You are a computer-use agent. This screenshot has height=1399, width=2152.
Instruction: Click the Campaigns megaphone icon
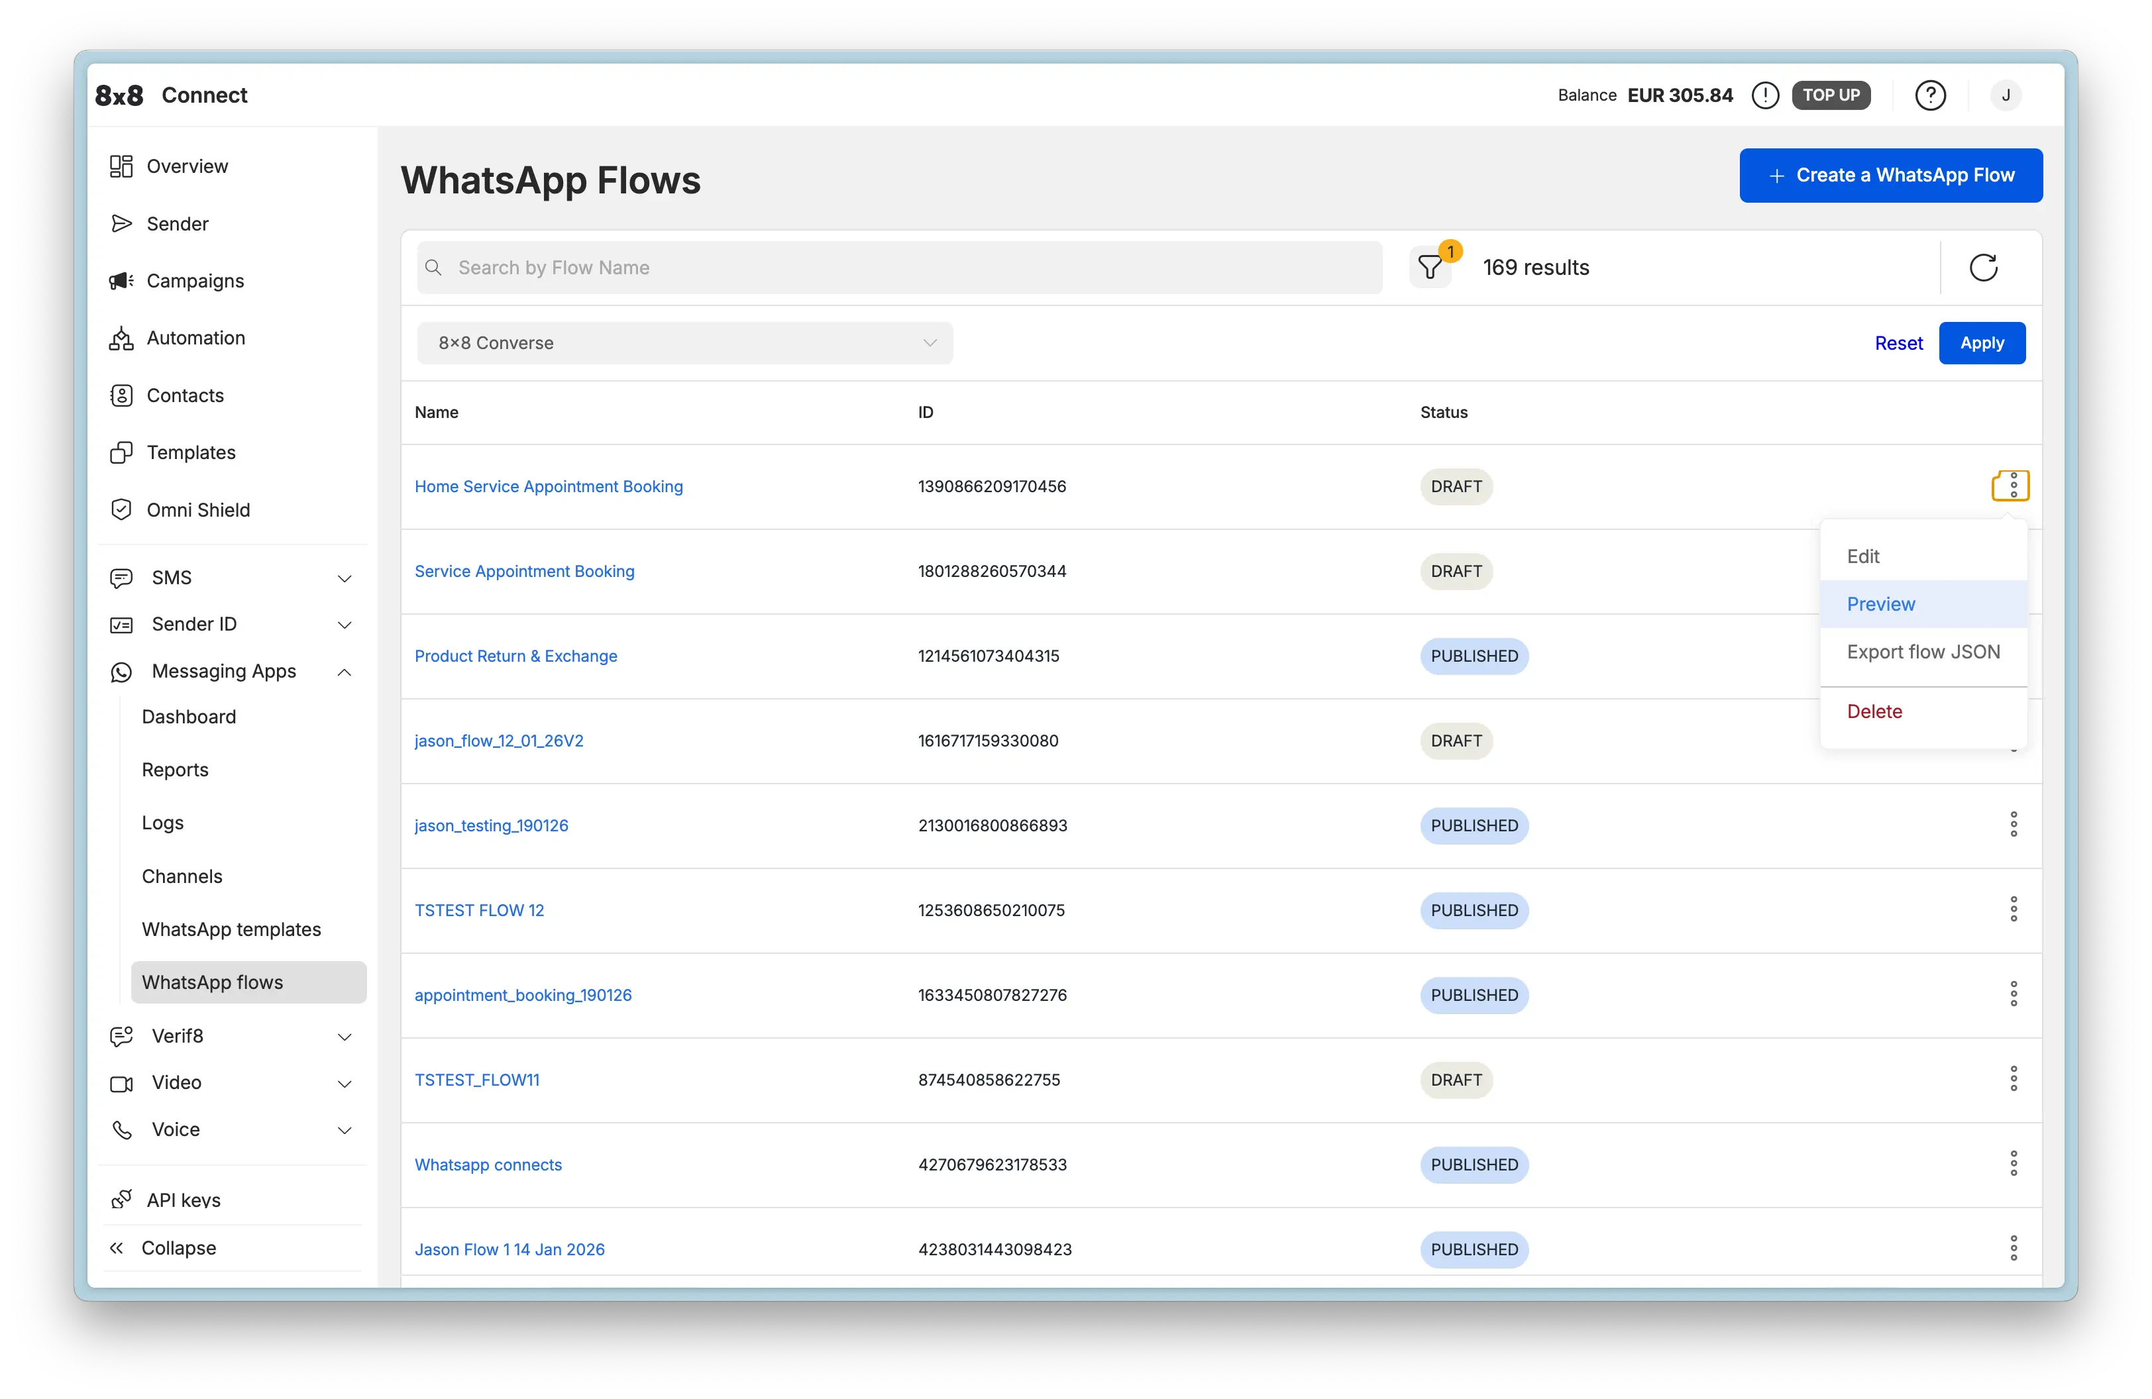122,280
